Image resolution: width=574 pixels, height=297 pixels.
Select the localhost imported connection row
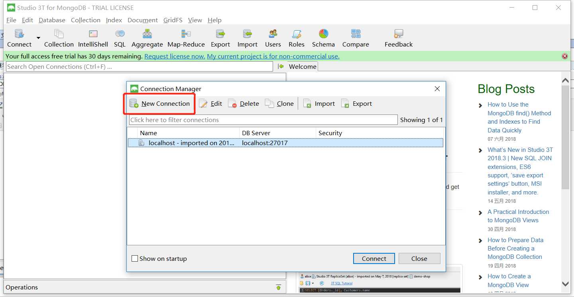click(x=285, y=143)
